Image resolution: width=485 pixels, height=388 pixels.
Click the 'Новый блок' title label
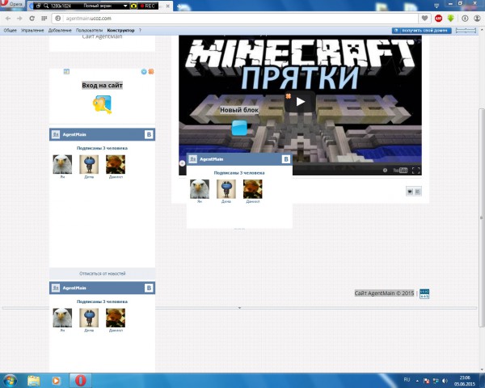239,110
